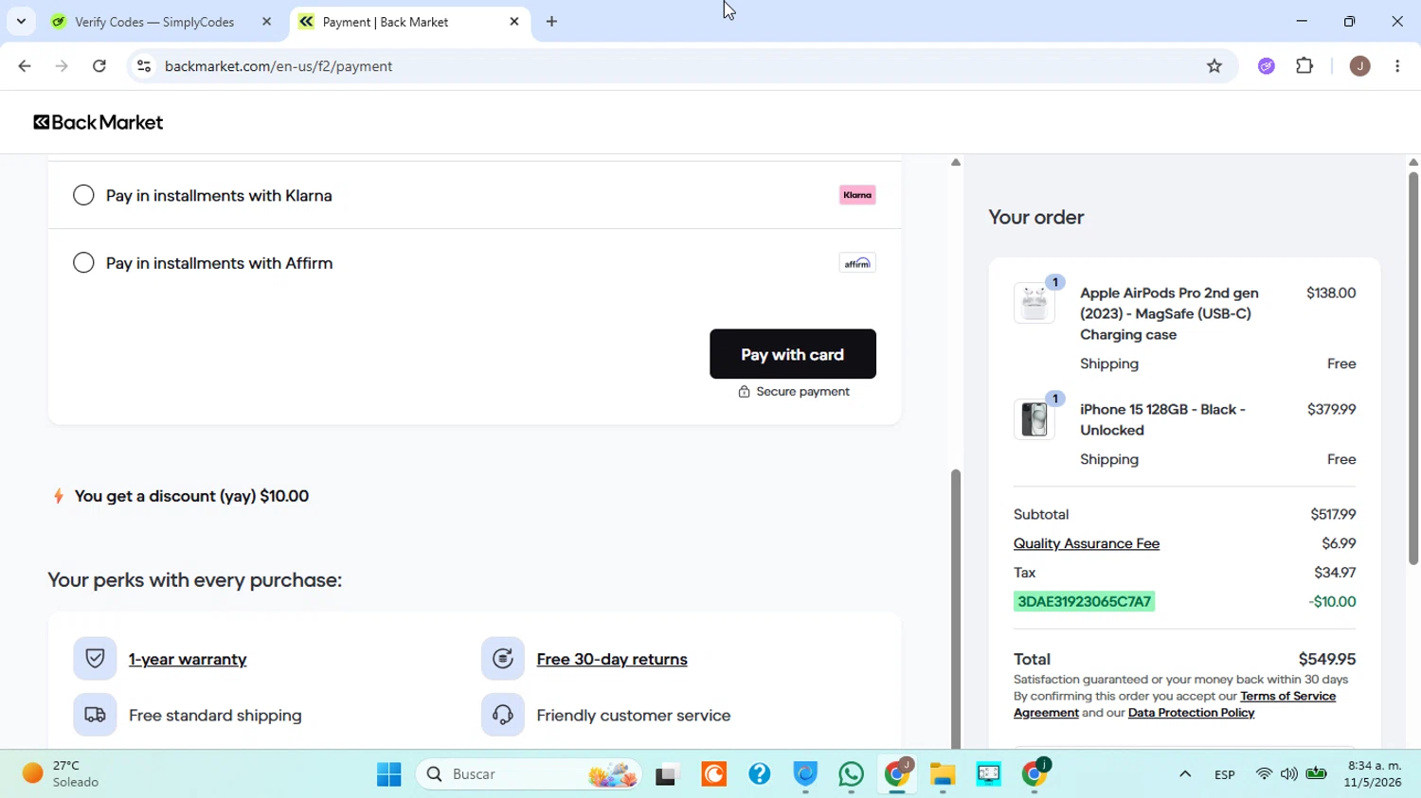Open the Data Protection Policy link
The width and height of the screenshot is (1421, 798).
coord(1191,713)
